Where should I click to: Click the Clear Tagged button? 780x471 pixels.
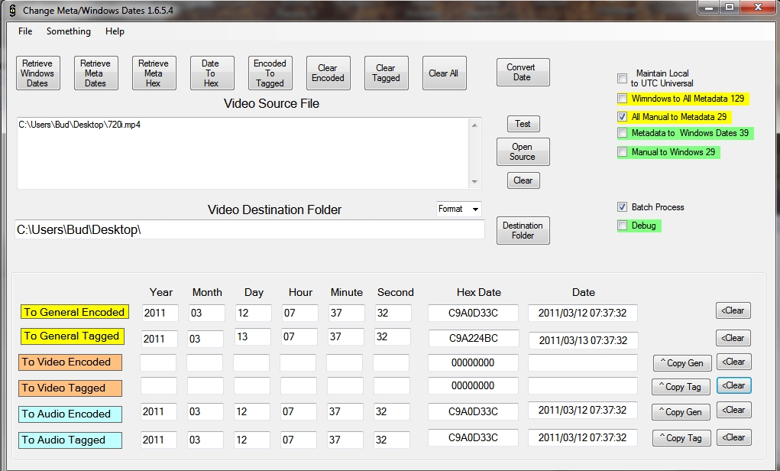pyautogui.click(x=387, y=73)
